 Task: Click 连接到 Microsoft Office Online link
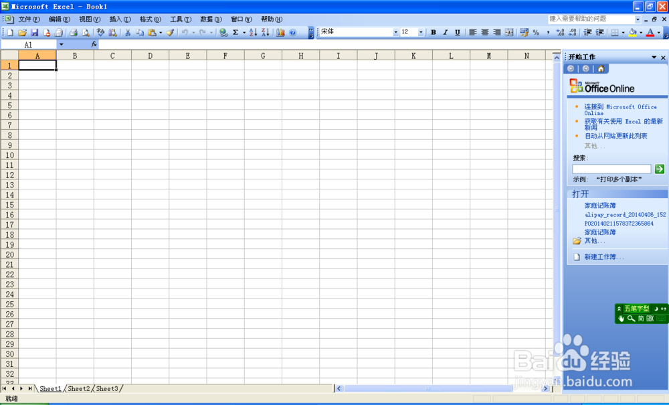click(620, 110)
